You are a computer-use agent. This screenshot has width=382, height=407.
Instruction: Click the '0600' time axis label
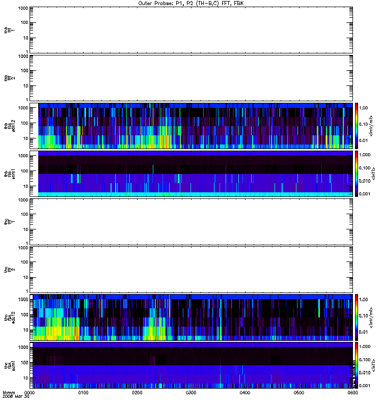click(x=352, y=393)
